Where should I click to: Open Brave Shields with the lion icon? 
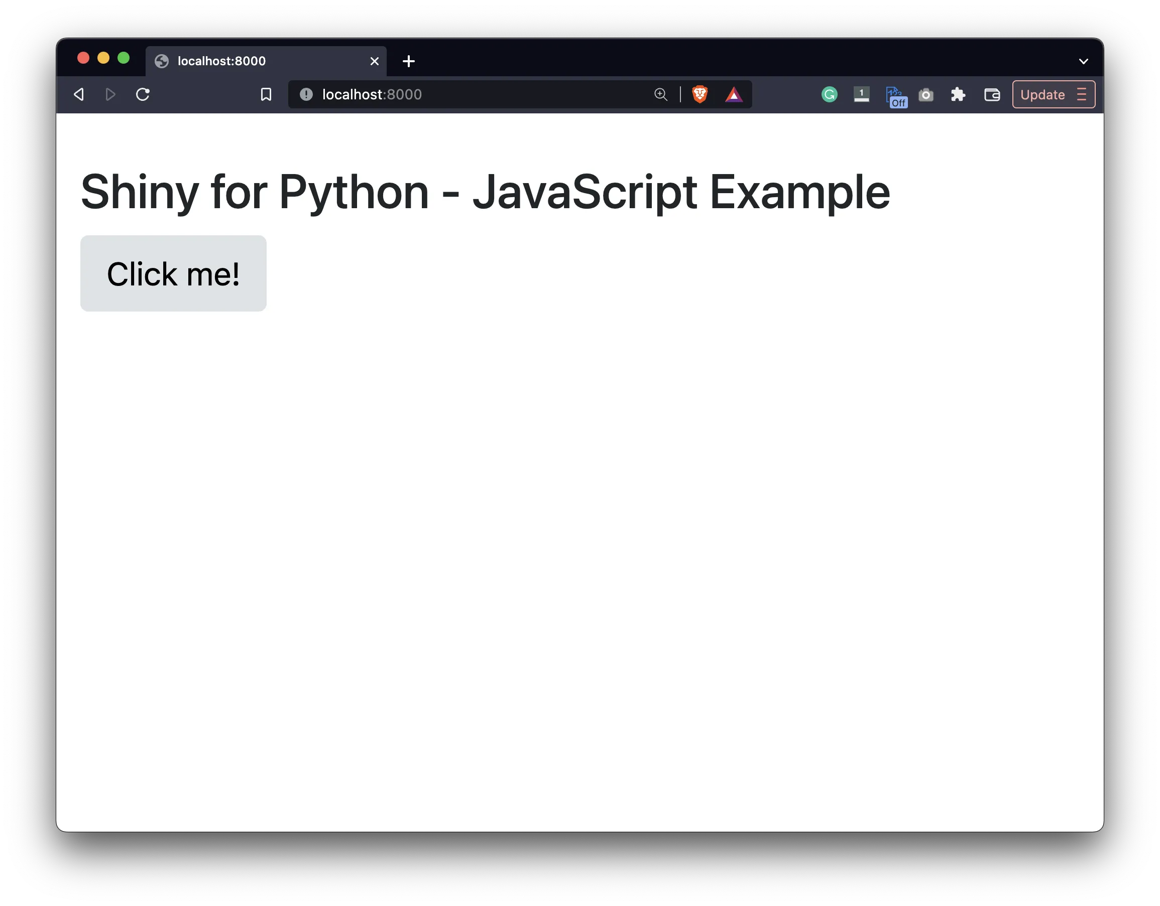[x=700, y=94]
